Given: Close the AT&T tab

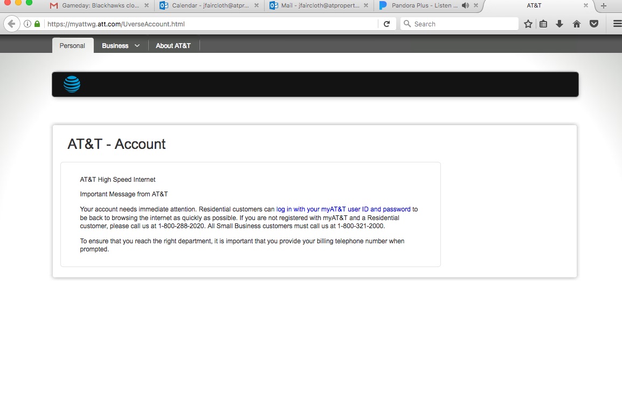Looking at the screenshot, I should (x=585, y=5).
